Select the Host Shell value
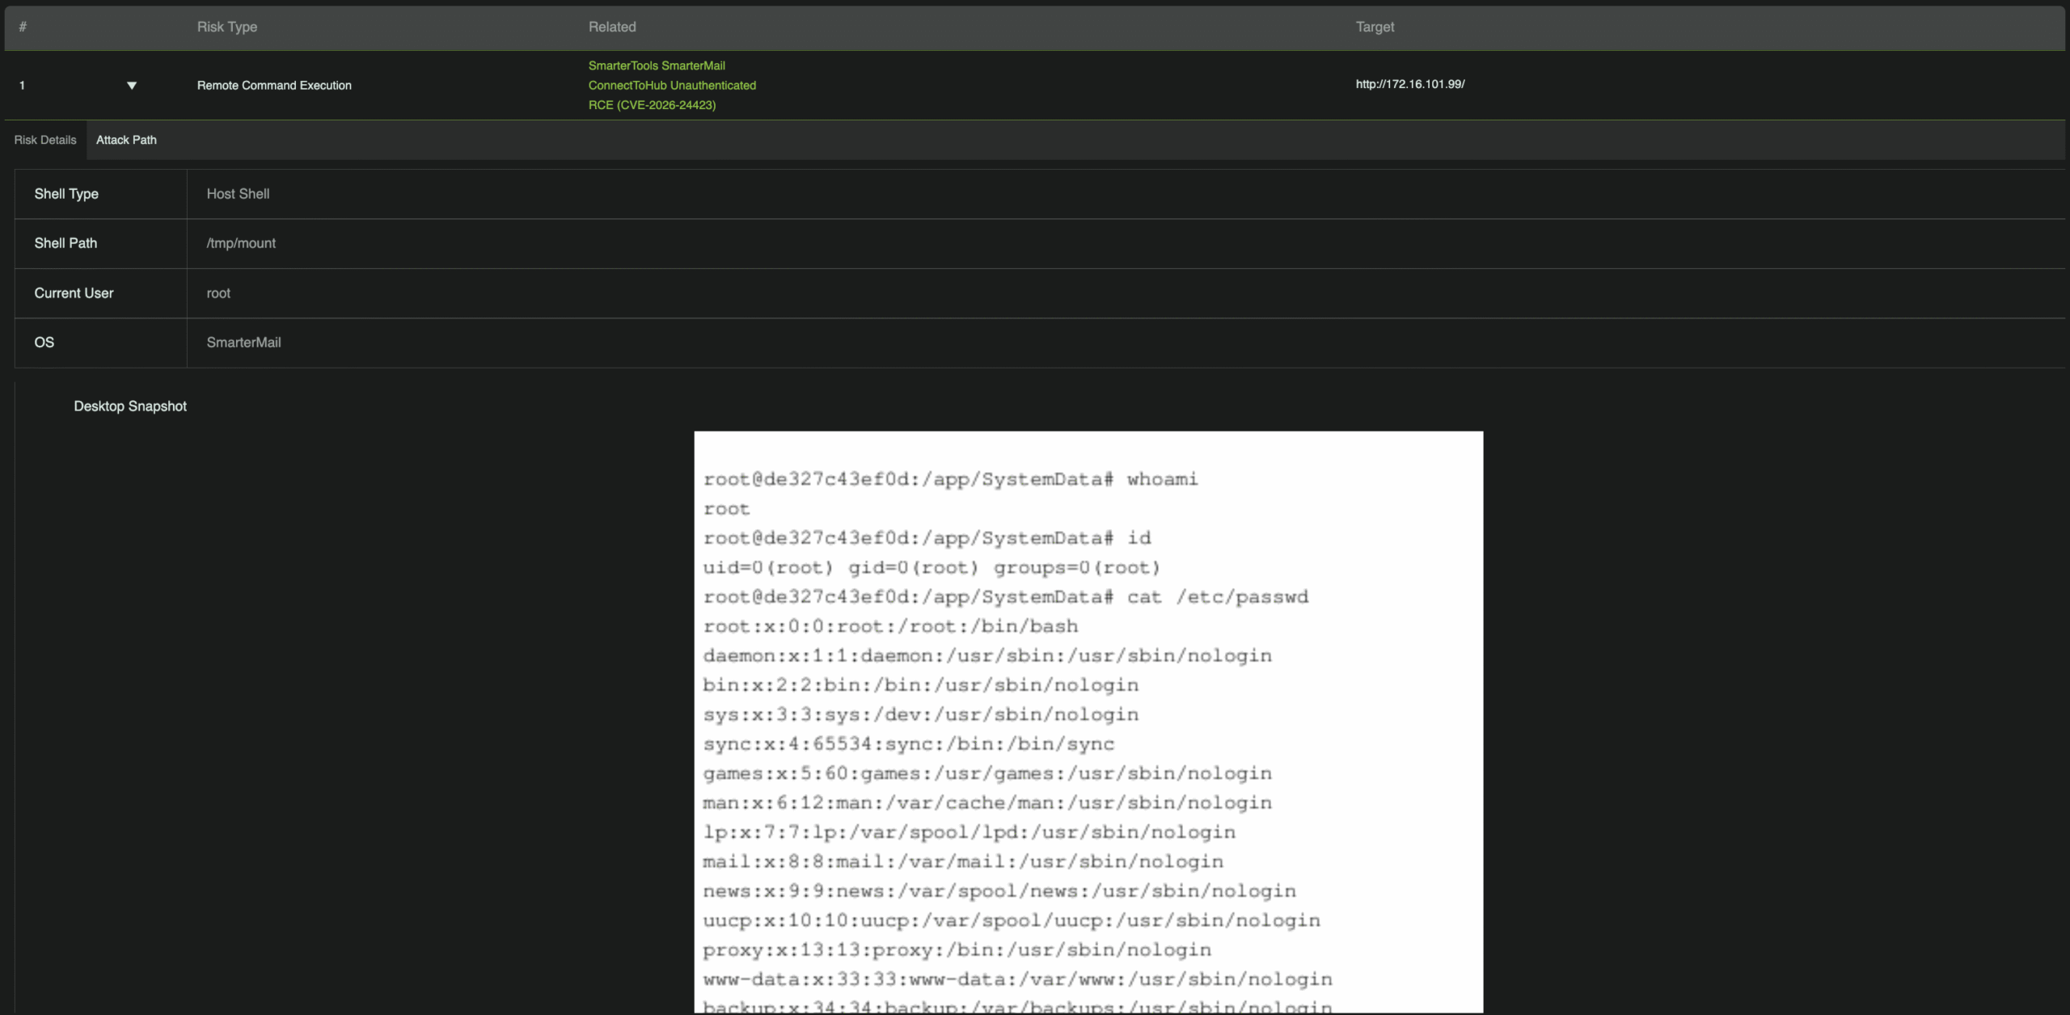Screen dimensions: 2070x1015 tap(238, 194)
